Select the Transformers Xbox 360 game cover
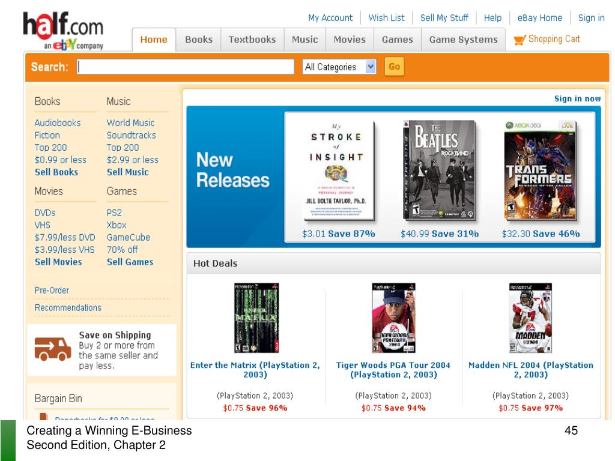The image size is (615, 461). pyautogui.click(x=540, y=170)
